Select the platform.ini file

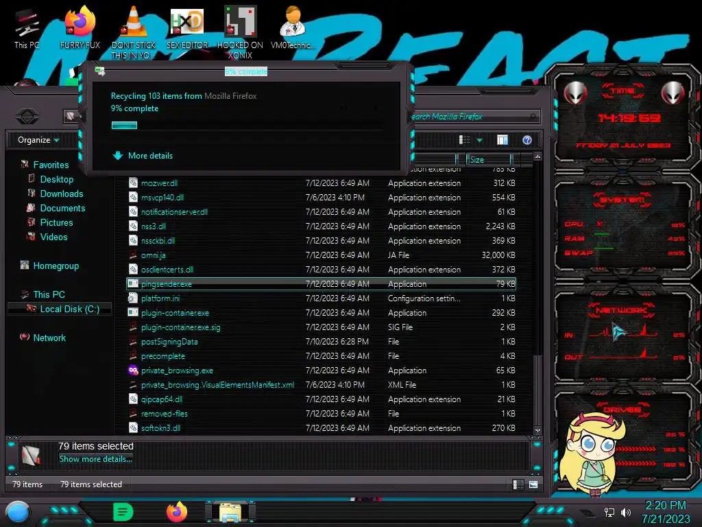pyautogui.click(x=321, y=298)
